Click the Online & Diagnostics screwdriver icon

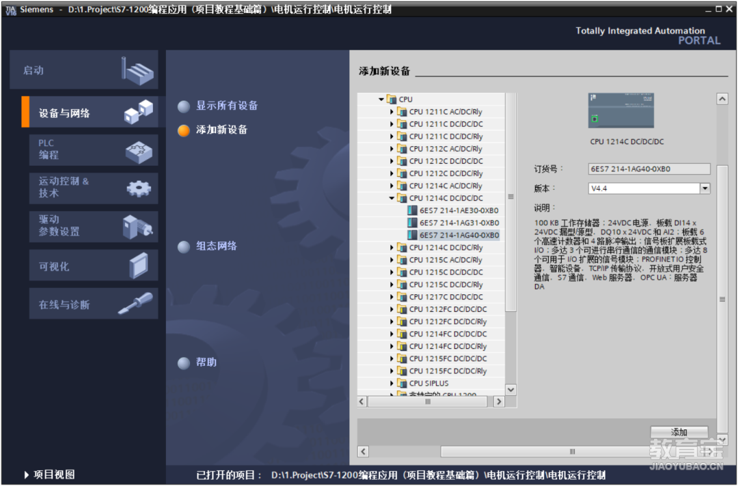coord(136,304)
